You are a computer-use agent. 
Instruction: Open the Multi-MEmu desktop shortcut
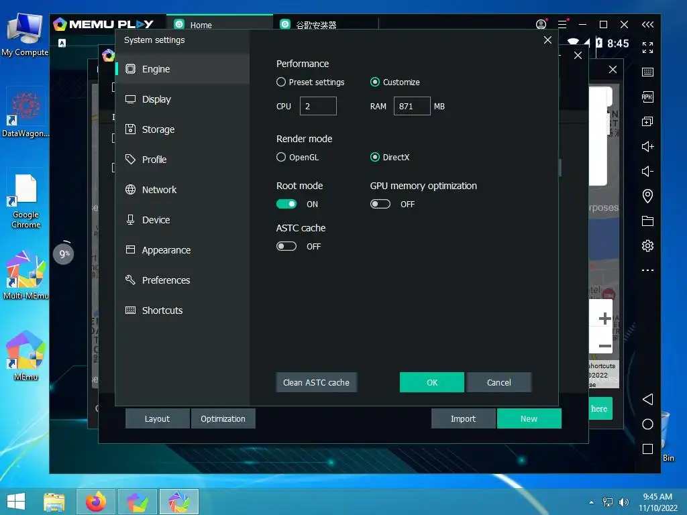tap(26, 276)
